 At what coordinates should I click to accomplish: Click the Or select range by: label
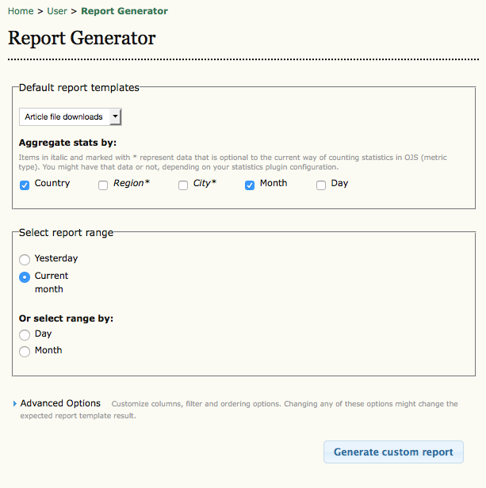pos(66,318)
